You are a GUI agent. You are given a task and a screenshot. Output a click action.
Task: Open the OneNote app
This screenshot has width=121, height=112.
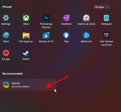click(x=66, y=20)
